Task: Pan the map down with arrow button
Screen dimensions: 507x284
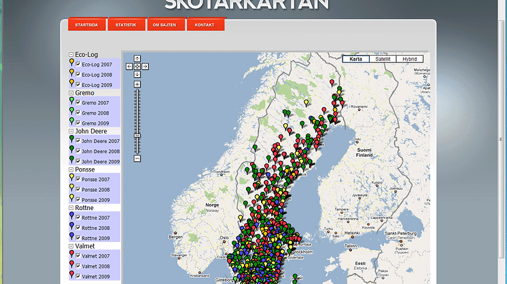Action: (x=137, y=74)
